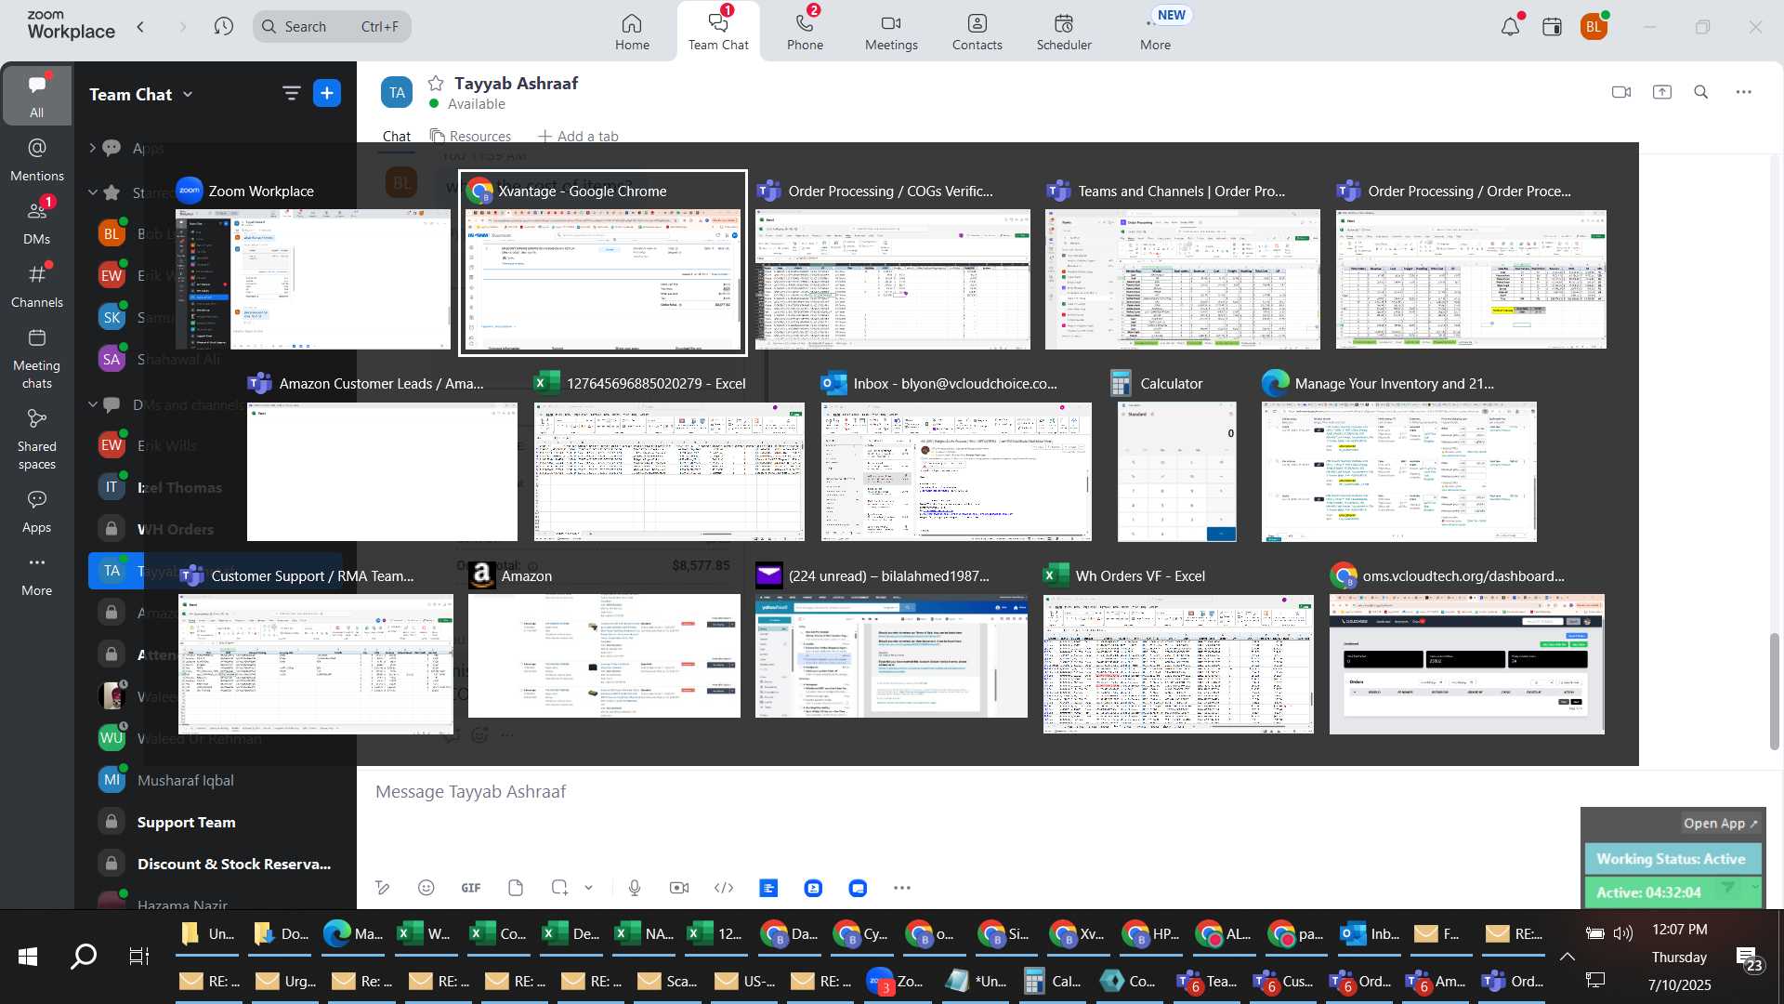The width and height of the screenshot is (1784, 1004).
Task: Click the BL profile avatar
Action: click(x=1594, y=27)
